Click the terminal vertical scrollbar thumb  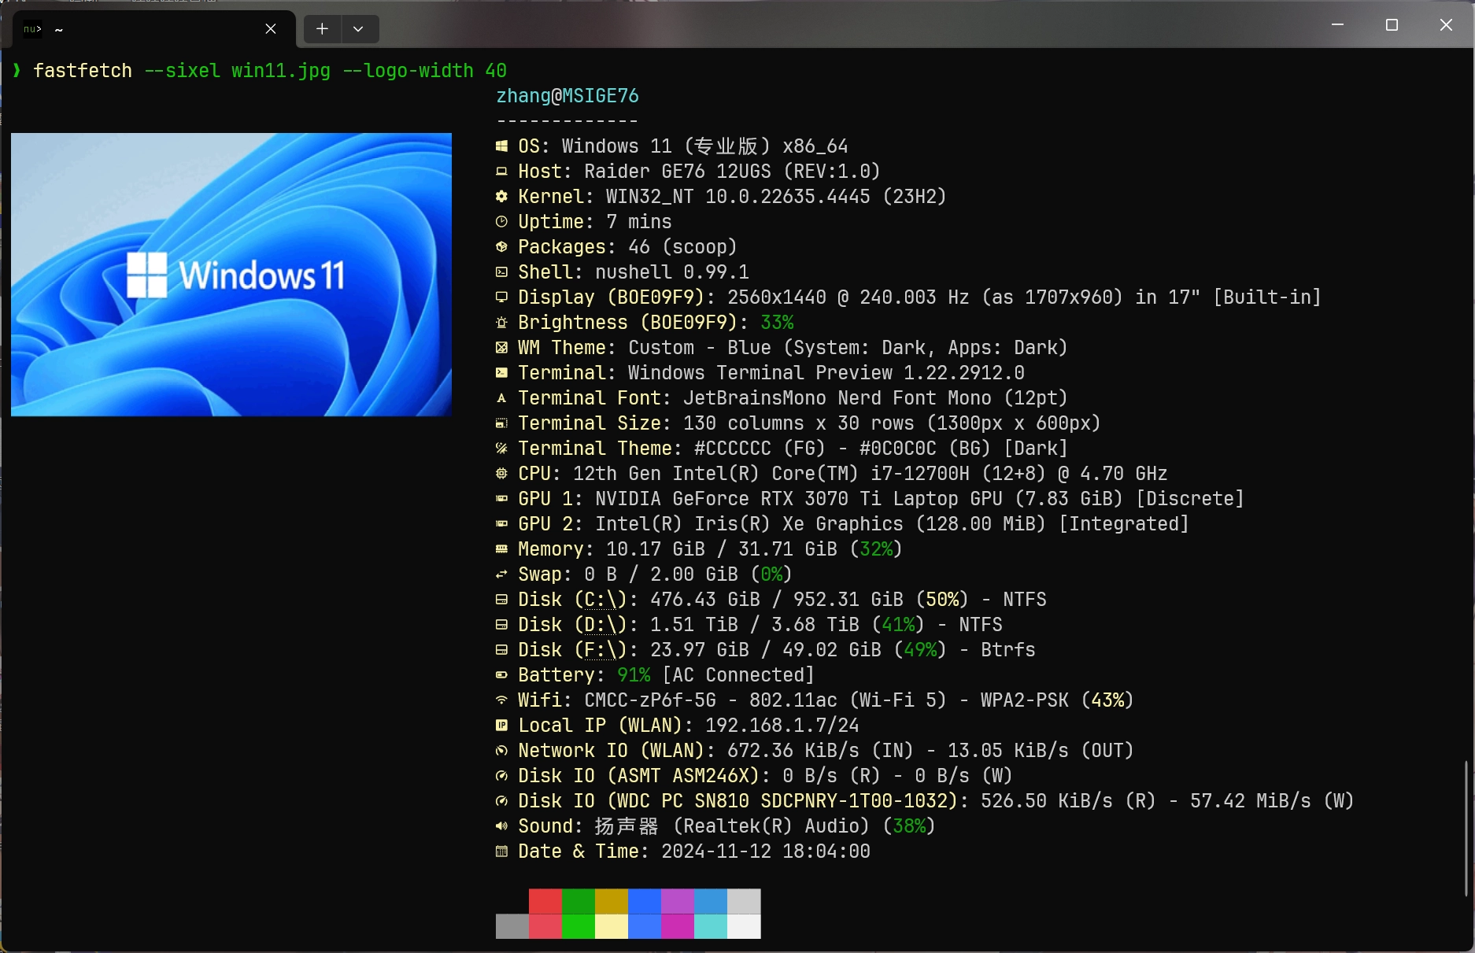1466,828
